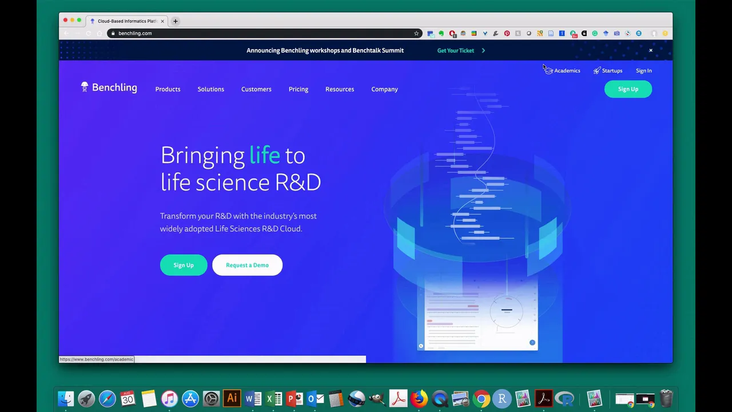This screenshot has width=732, height=412.
Task: Close the Cloud-Based Informatics tab
Action: pyautogui.click(x=162, y=21)
